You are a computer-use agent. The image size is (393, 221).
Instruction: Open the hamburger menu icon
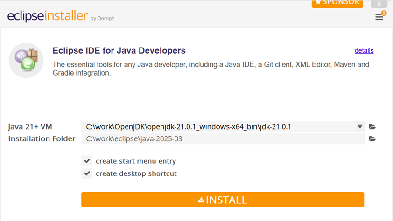(x=379, y=17)
